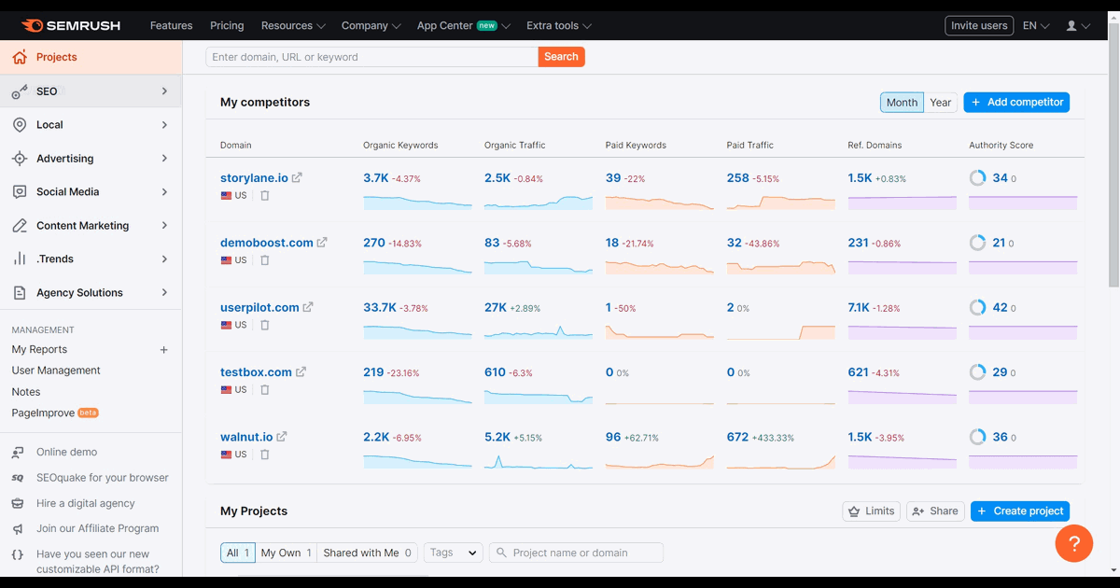Click the .Trends bar chart icon

[x=20, y=259]
